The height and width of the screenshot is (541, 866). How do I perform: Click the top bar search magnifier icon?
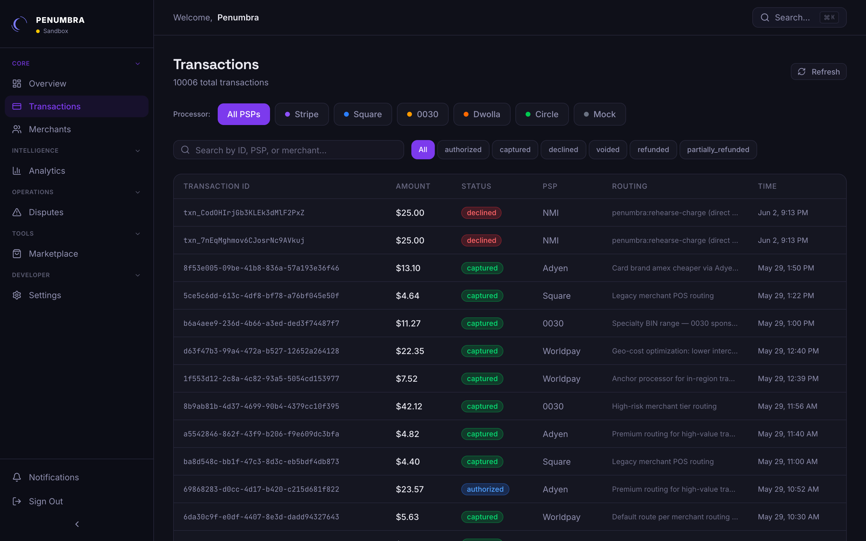click(x=765, y=17)
